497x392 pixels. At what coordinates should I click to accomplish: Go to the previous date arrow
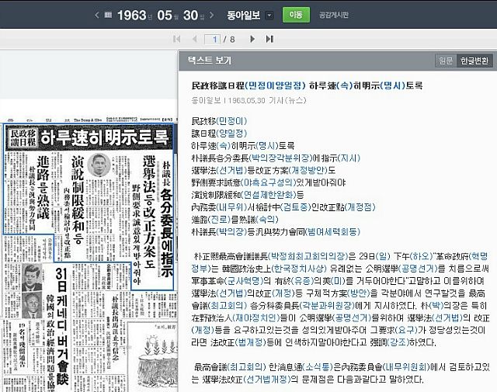[x=97, y=15]
